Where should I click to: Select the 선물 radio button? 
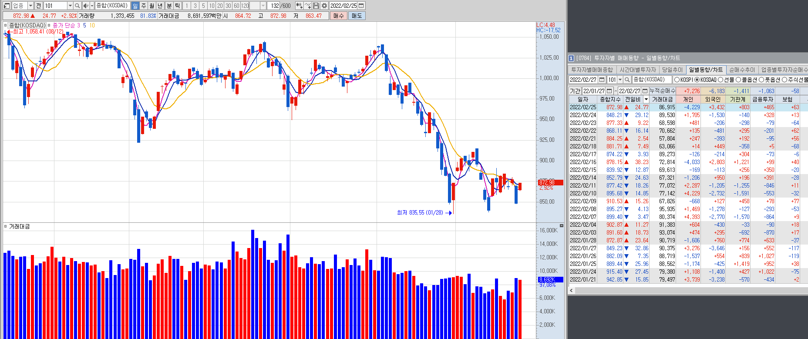click(720, 80)
